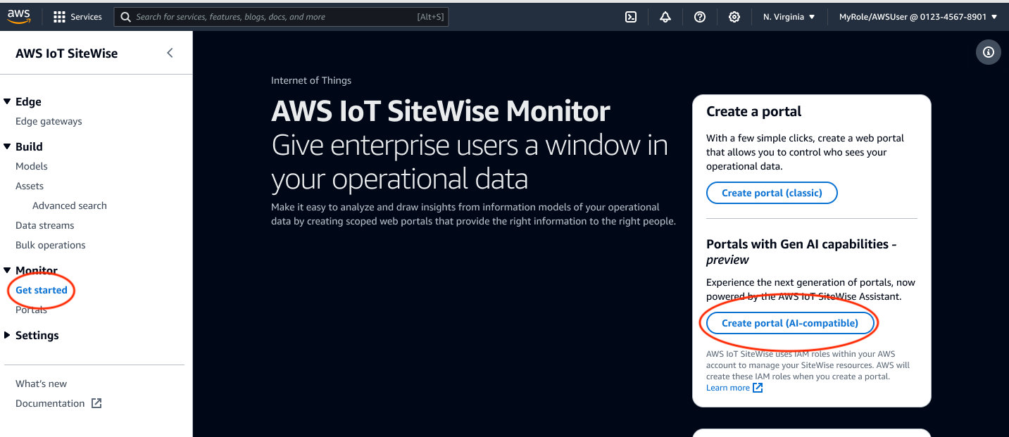The width and height of the screenshot is (1009, 437).
Task: Collapse the Build section
Action: pyautogui.click(x=7, y=147)
